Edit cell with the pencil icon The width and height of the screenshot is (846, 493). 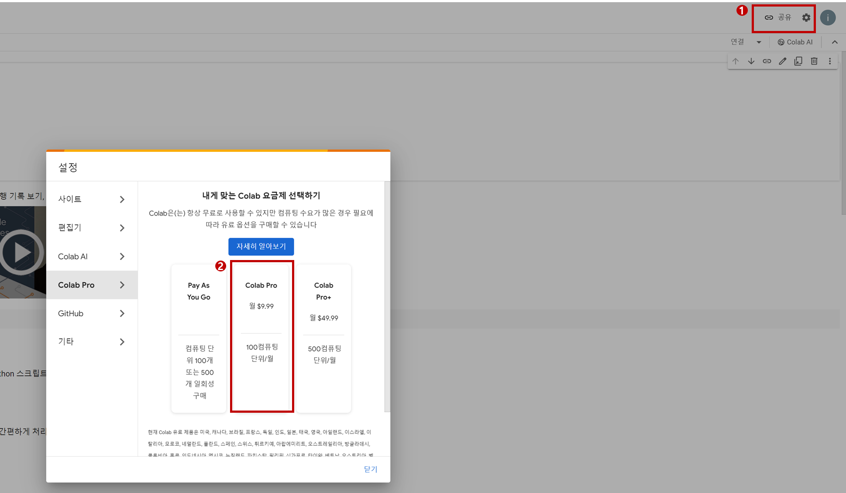[x=783, y=61]
